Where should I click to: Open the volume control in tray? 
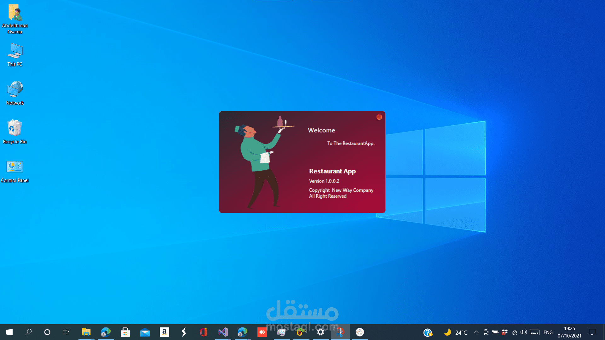click(x=523, y=332)
